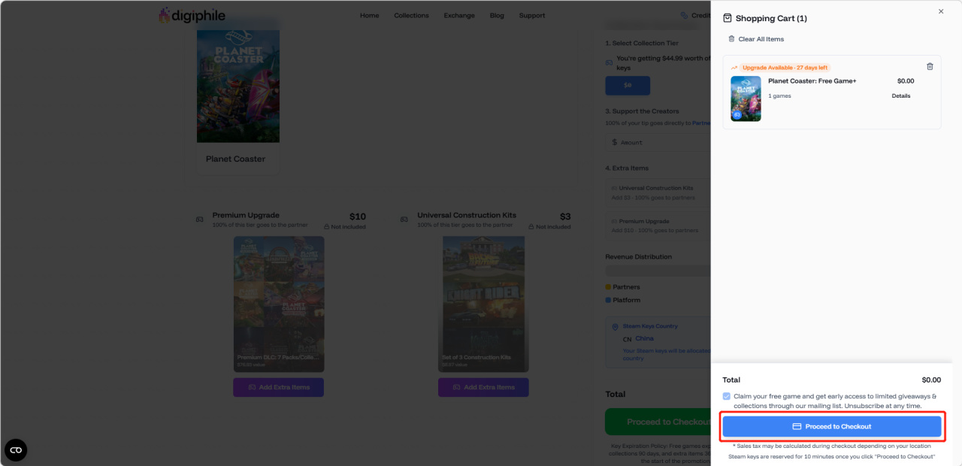This screenshot has width=962, height=466.
Task: Open Details for Planet Coaster item
Action: pyautogui.click(x=901, y=96)
